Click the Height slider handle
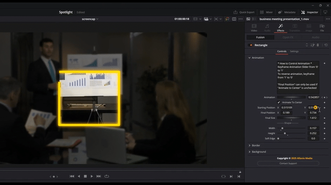This screenshot has height=185, width=331. click(285, 133)
